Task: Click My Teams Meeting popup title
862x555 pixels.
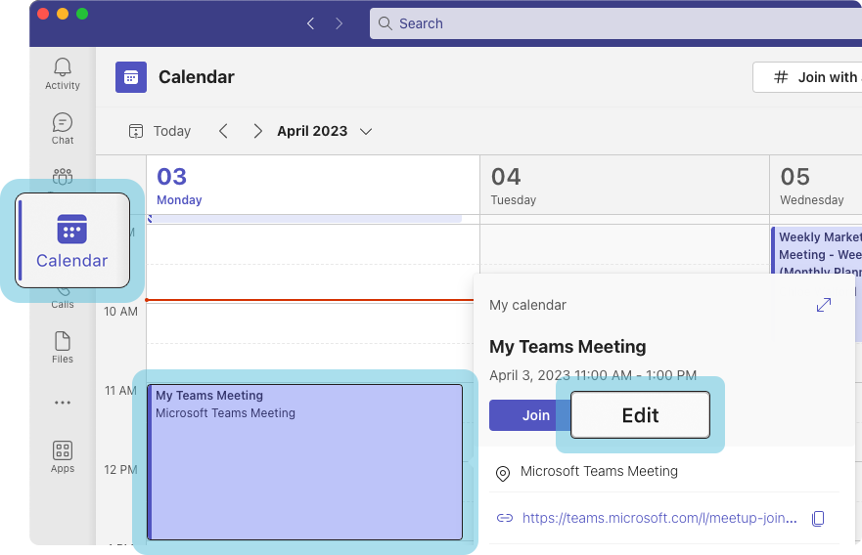Action: point(567,347)
